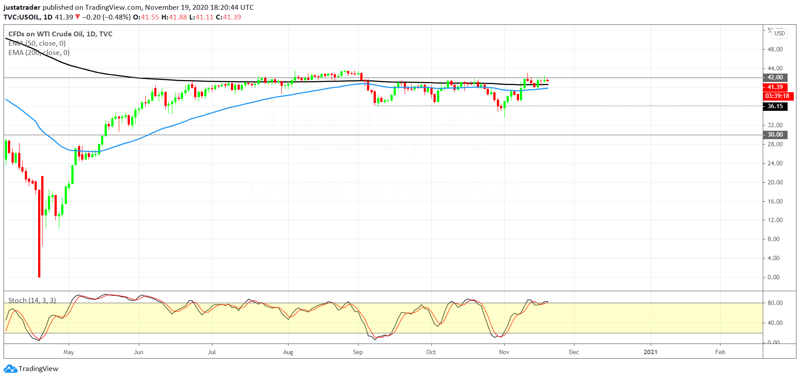Click the 42.00 horizontal line price tag
This screenshot has width=800, height=379.
tap(775, 78)
